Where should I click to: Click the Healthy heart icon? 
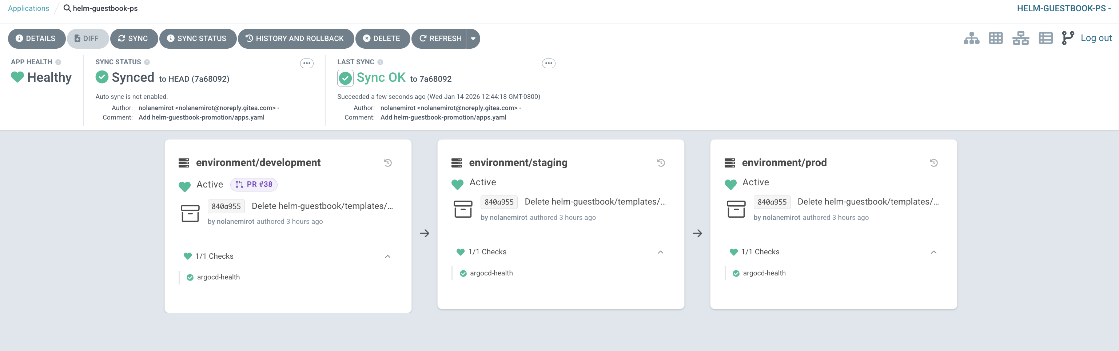[x=17, y=77]
